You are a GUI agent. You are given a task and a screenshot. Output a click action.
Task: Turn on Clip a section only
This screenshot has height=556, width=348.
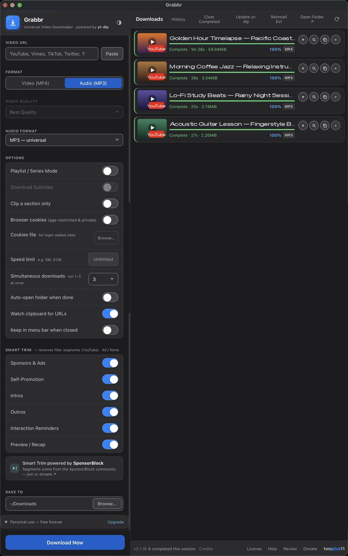[110, 203]
